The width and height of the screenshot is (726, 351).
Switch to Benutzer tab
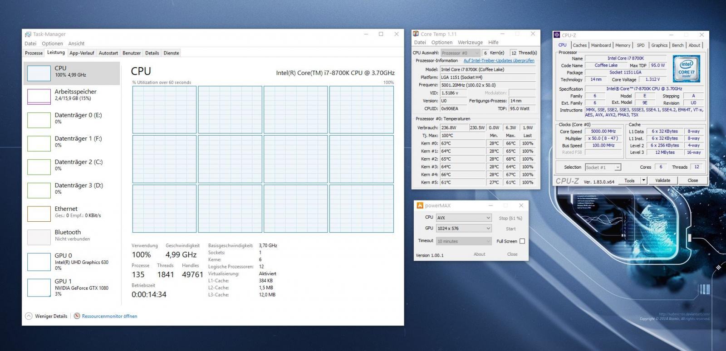[x=132, y=53]
